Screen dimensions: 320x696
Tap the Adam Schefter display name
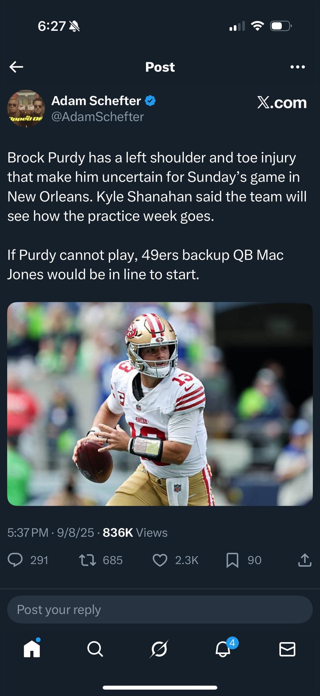pyautogui.click(x=96, y=101)
